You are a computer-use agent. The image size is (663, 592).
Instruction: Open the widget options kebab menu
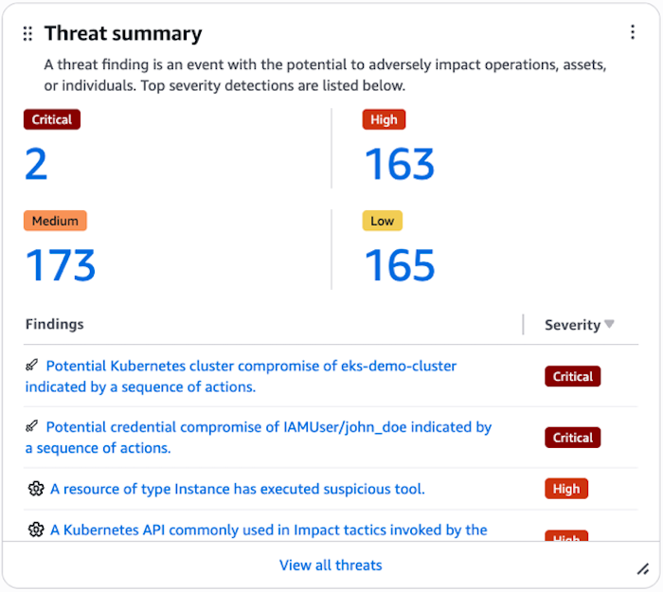point(633,32)
